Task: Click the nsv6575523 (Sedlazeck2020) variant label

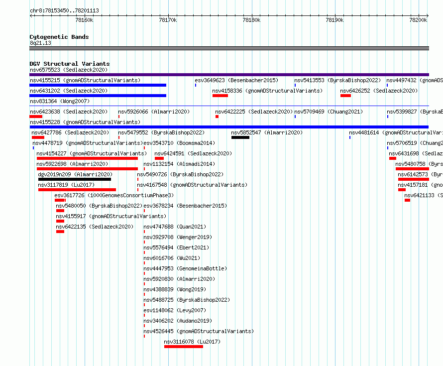Action: click(x=69, y=70)
